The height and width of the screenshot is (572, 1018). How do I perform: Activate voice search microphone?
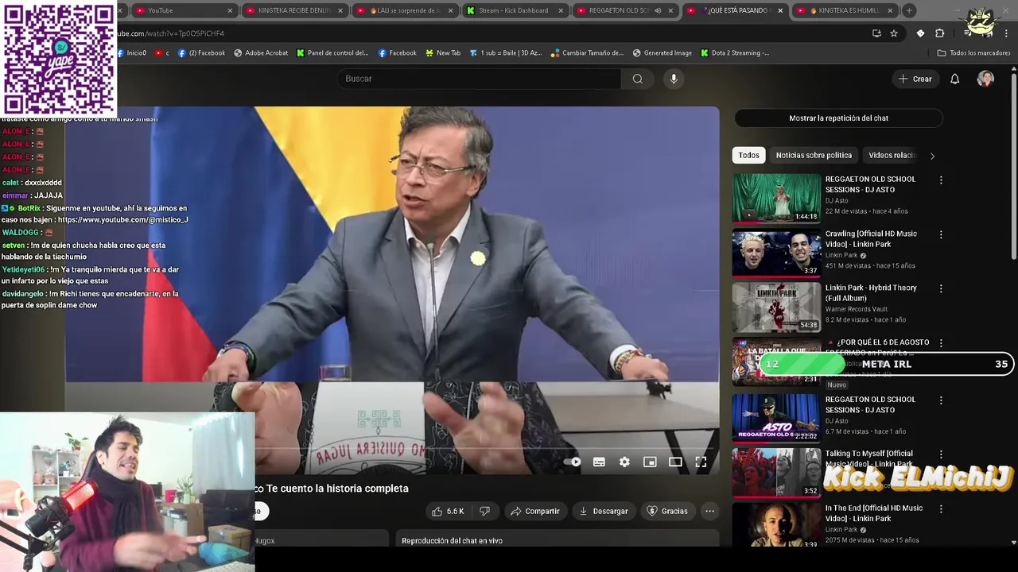[674, 79]
